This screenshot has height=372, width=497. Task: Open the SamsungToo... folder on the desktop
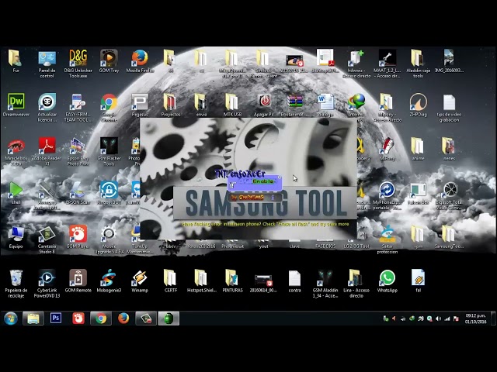point(449,236)
